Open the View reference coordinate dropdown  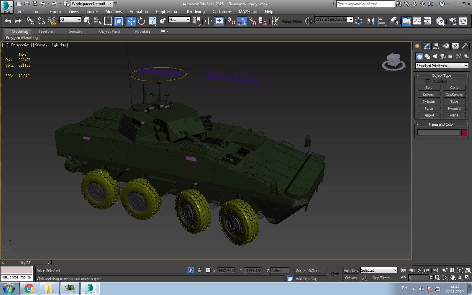click(x=179, y=20)
